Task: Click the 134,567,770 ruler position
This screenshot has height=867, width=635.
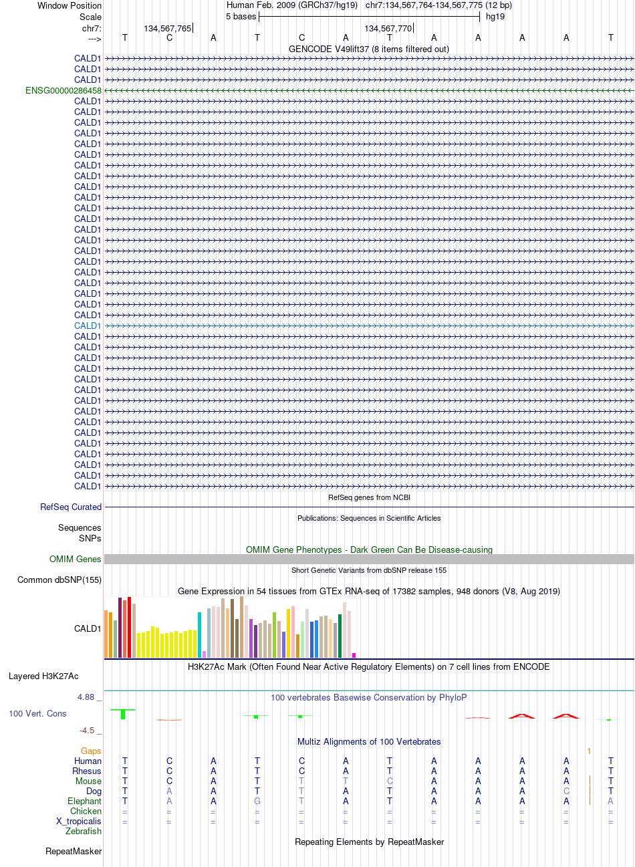Action: 388,29
